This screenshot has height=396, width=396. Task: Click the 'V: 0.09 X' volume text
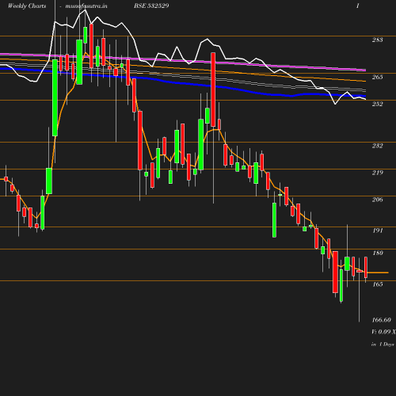383,332
